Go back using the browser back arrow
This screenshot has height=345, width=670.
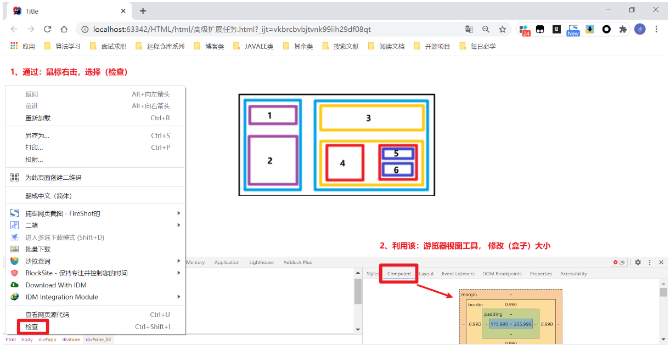[14, 29]
